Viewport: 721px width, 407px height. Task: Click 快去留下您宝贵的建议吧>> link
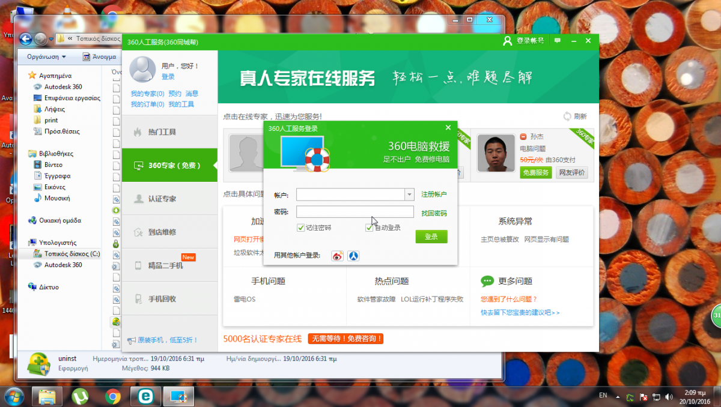click(x=520, y=313)
